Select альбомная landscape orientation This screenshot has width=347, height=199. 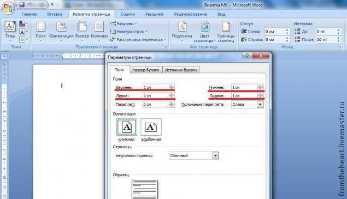(x=151, y=127)
